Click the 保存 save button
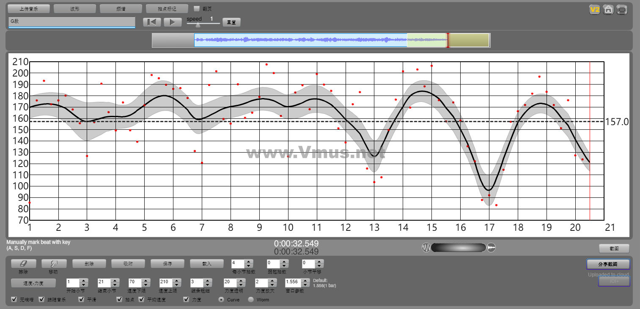This screenshot has height=309, width=640. 167,263
